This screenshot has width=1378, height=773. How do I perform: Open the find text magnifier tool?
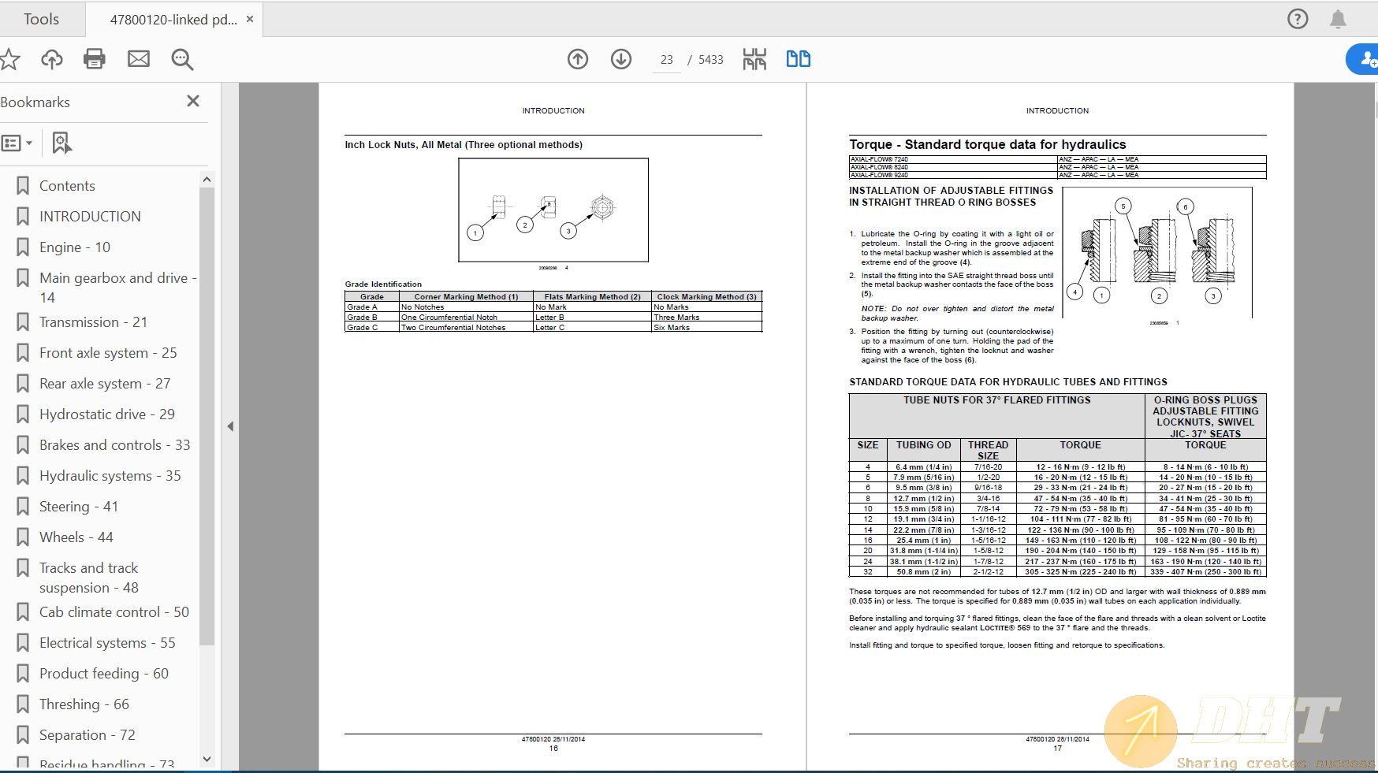(182, 59)
